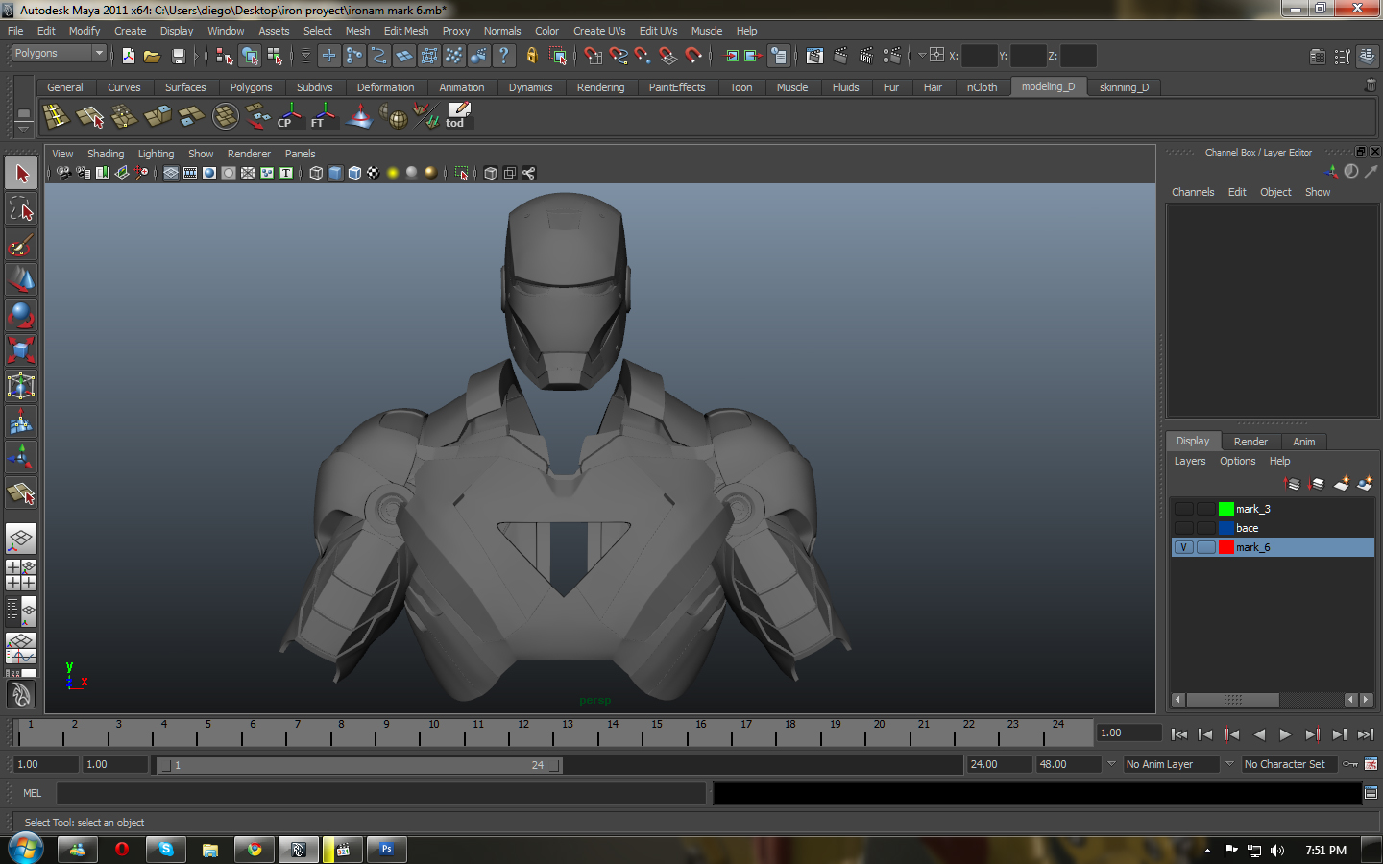The height and width of the screenshot is (864, 1383).
Task: Toggle the viewport wireframe shading cube icon
Action: pyautogui.click(x=316, y=173)
